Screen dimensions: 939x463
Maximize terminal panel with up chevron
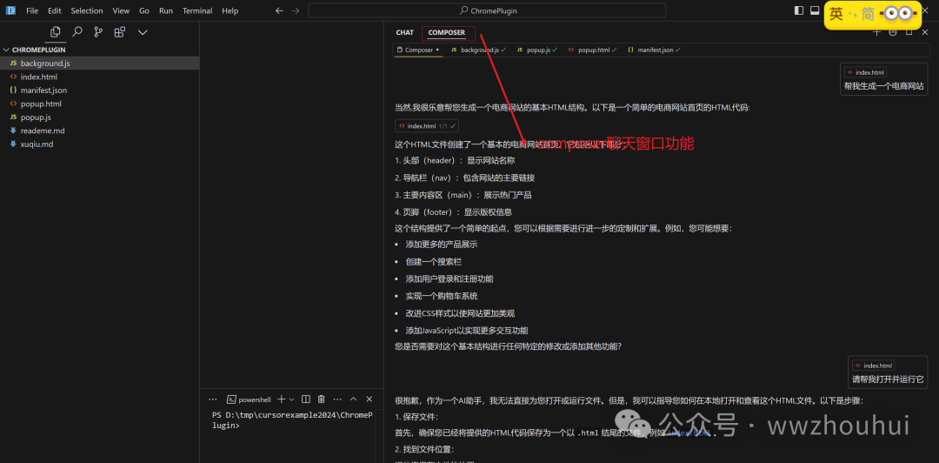[x=353, y=399]
